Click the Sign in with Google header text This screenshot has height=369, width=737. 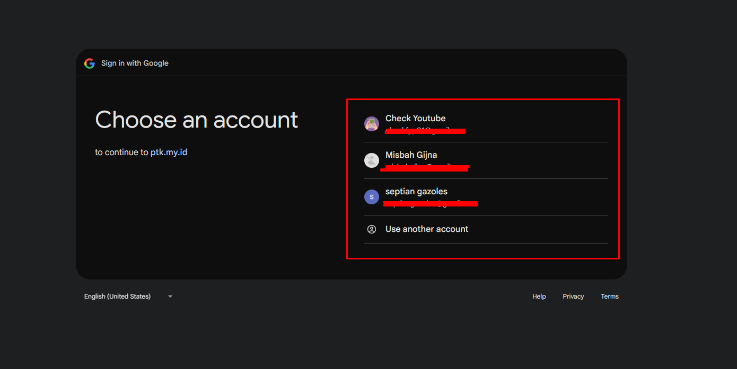click(x=135, y=63)
